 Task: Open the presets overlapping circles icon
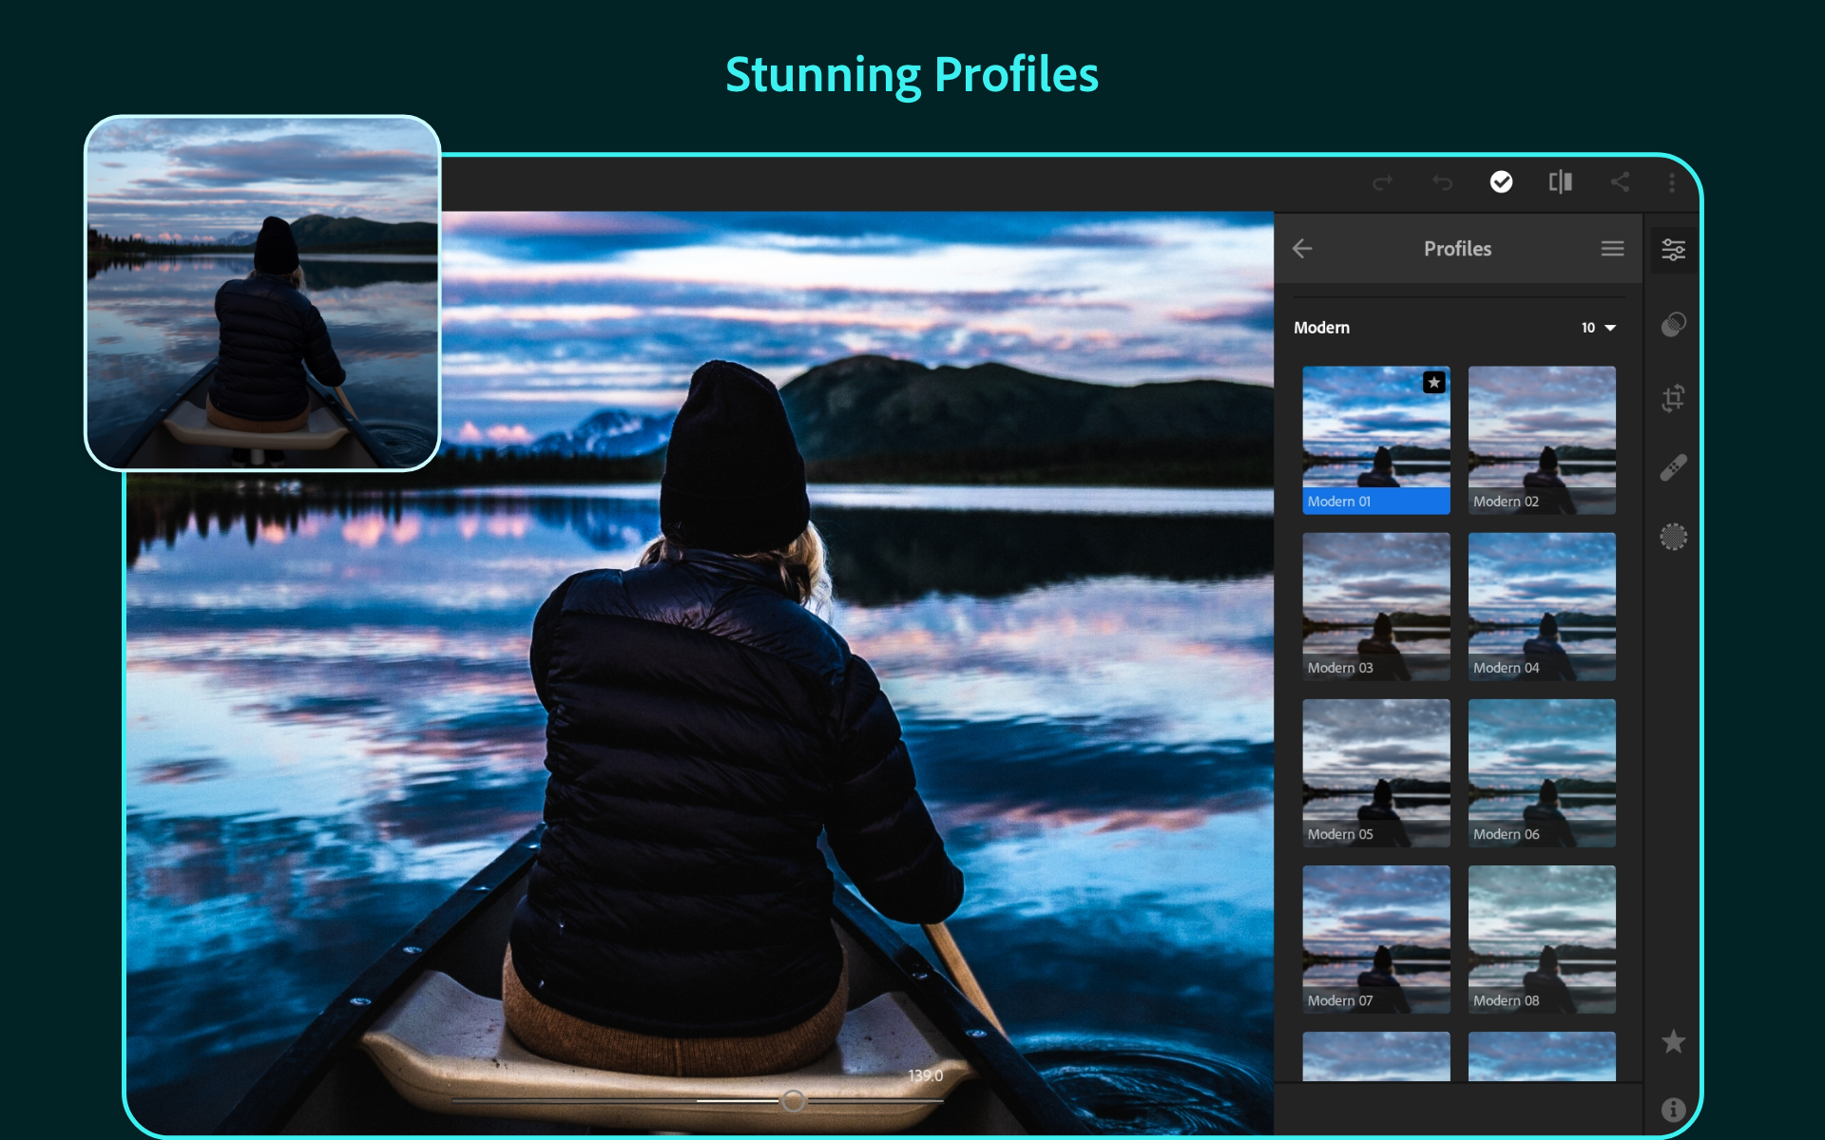tap(1673, 324)
